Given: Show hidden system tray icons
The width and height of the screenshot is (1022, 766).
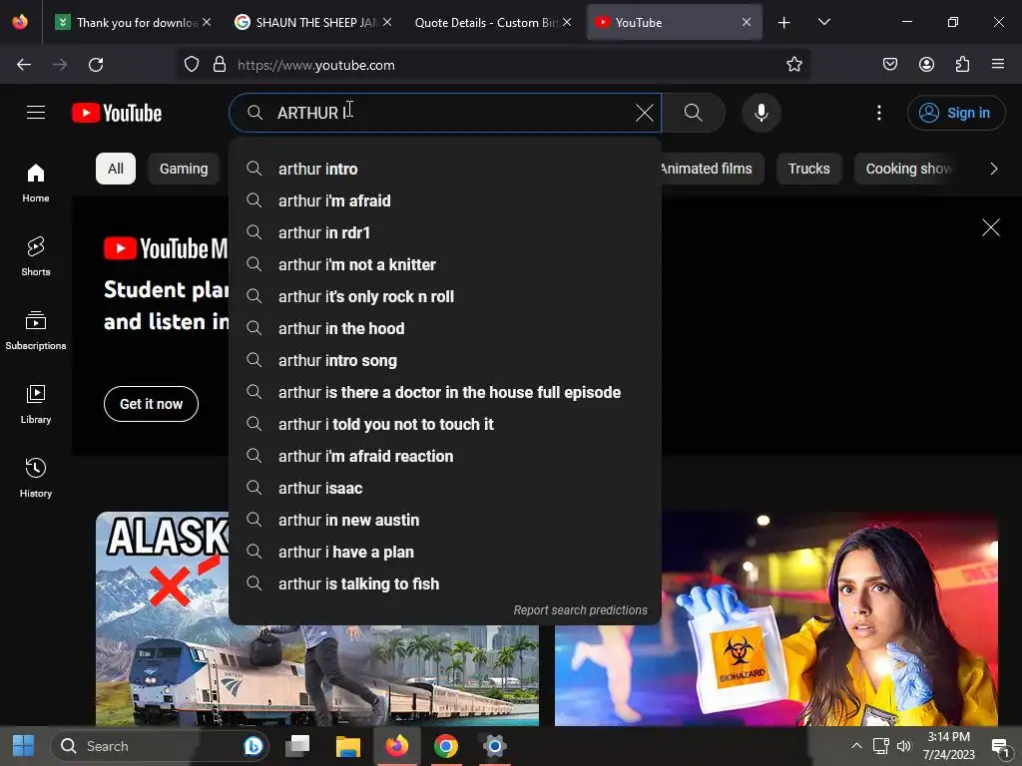Looking at the screenshot, I should point(856,746).
